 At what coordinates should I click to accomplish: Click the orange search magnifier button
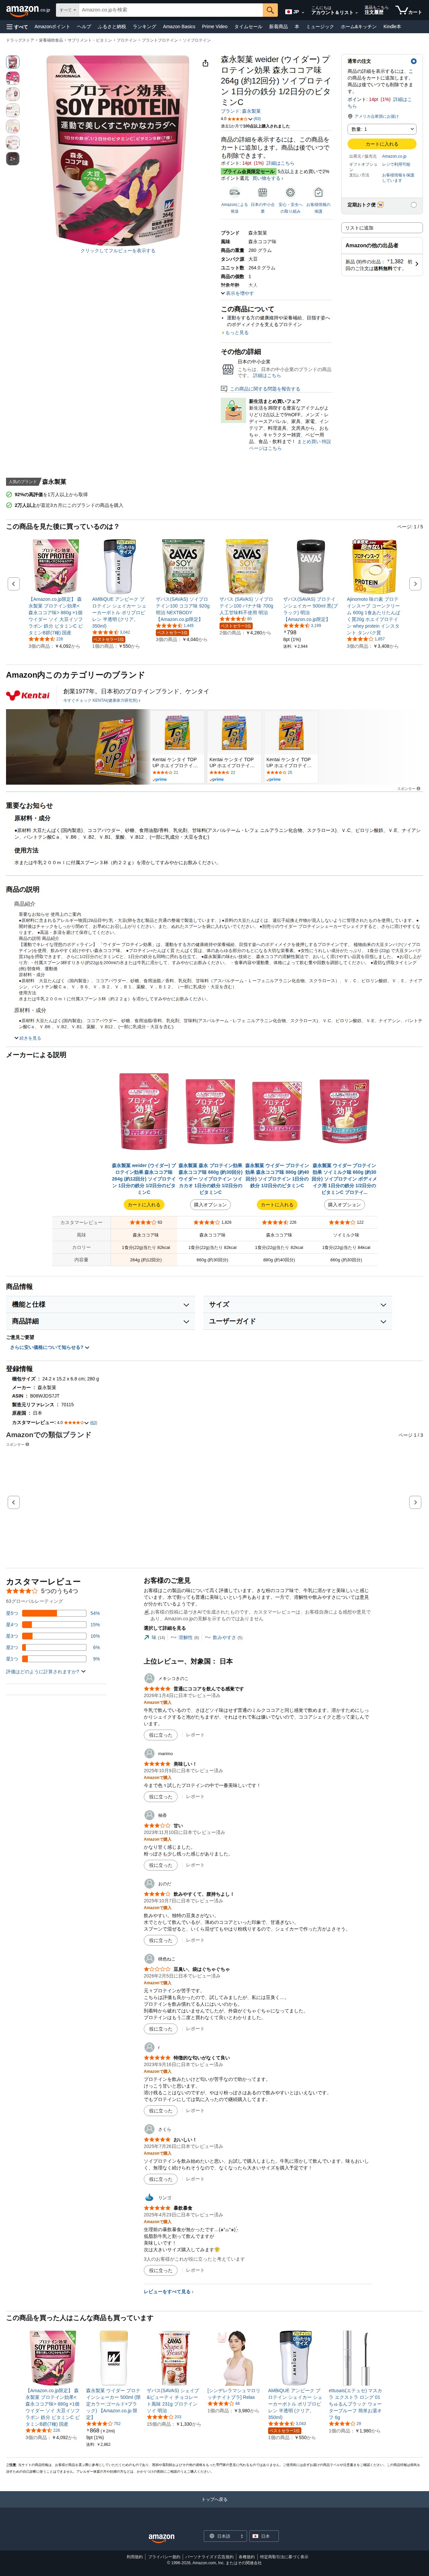coord(270,10)
